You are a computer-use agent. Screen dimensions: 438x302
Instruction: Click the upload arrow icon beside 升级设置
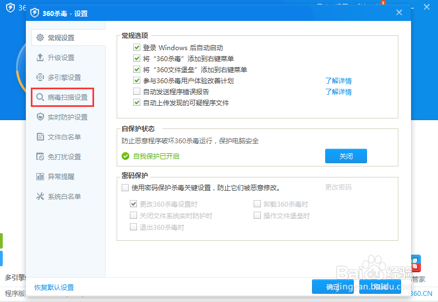point(40,57)
